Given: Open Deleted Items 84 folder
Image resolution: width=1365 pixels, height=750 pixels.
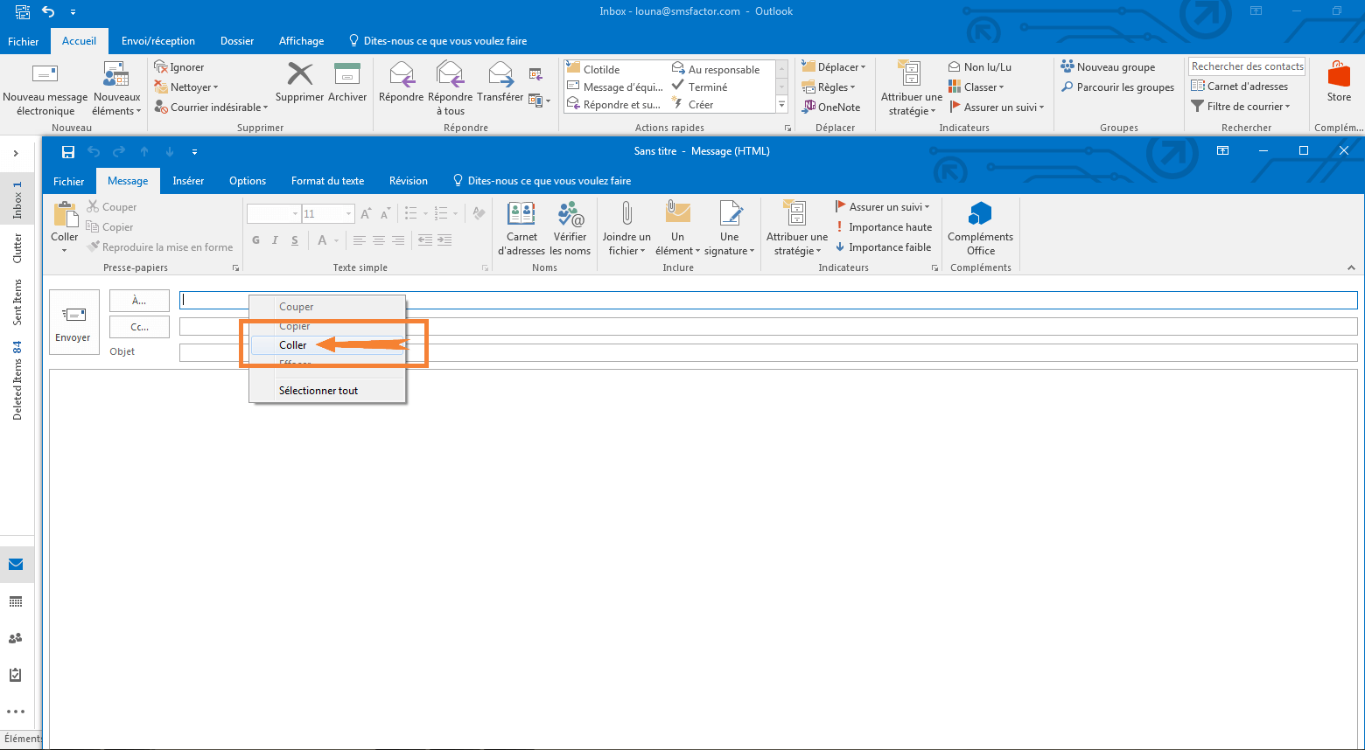Looking at the screenshot, I should (17, 380).
